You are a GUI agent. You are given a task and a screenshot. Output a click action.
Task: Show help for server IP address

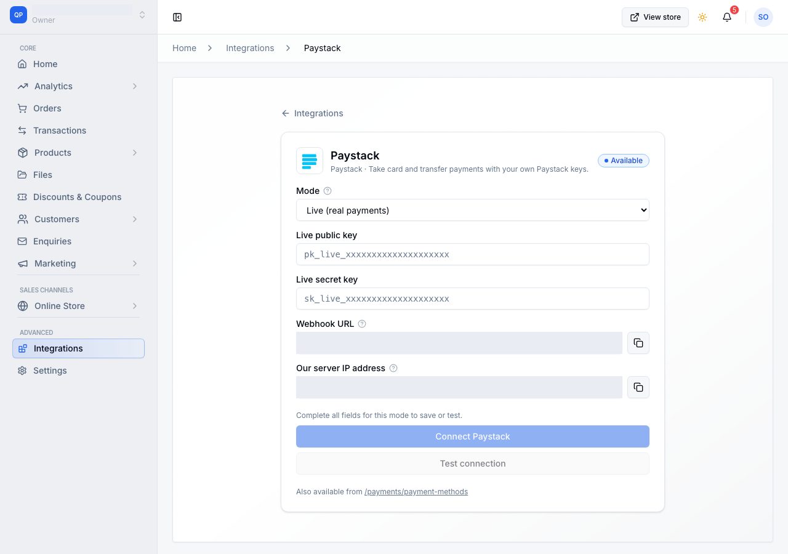tap(393, 368)
